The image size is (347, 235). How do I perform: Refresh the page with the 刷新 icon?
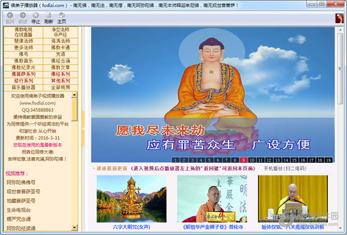tap(49, 15)
